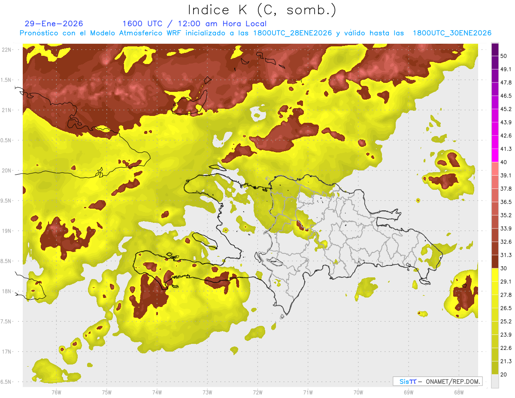Viewport: 515px width, 398px height.
Task: Click the colorbar value '47.8'
Action: [x=506, y=82]
